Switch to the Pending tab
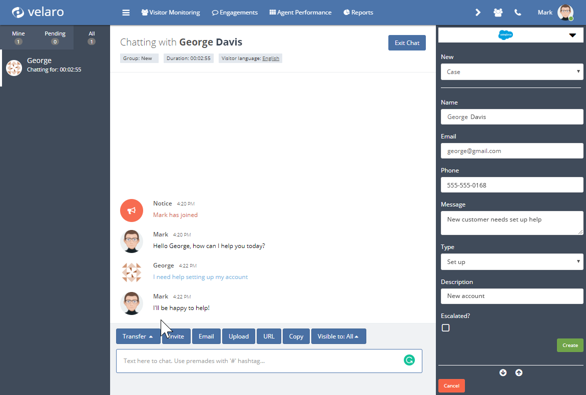 click(x=55, y=37)
